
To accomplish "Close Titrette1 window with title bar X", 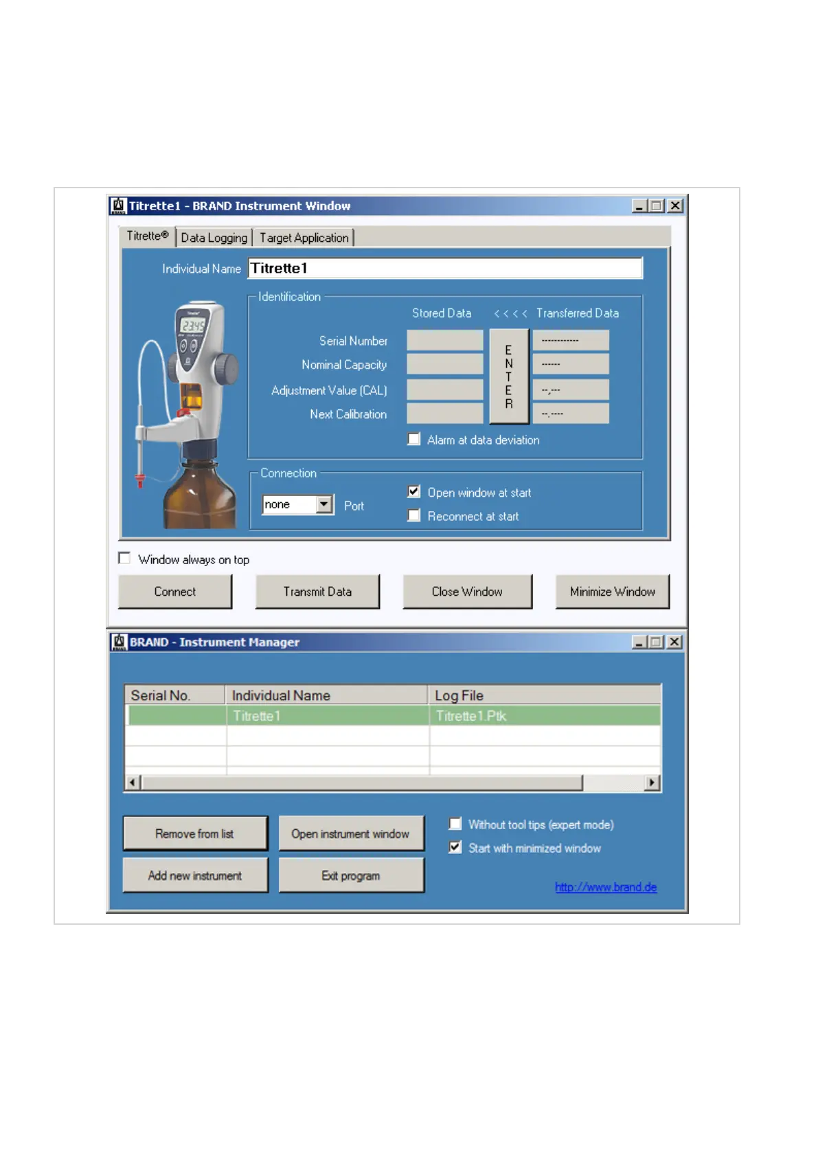I will point(675,205).
